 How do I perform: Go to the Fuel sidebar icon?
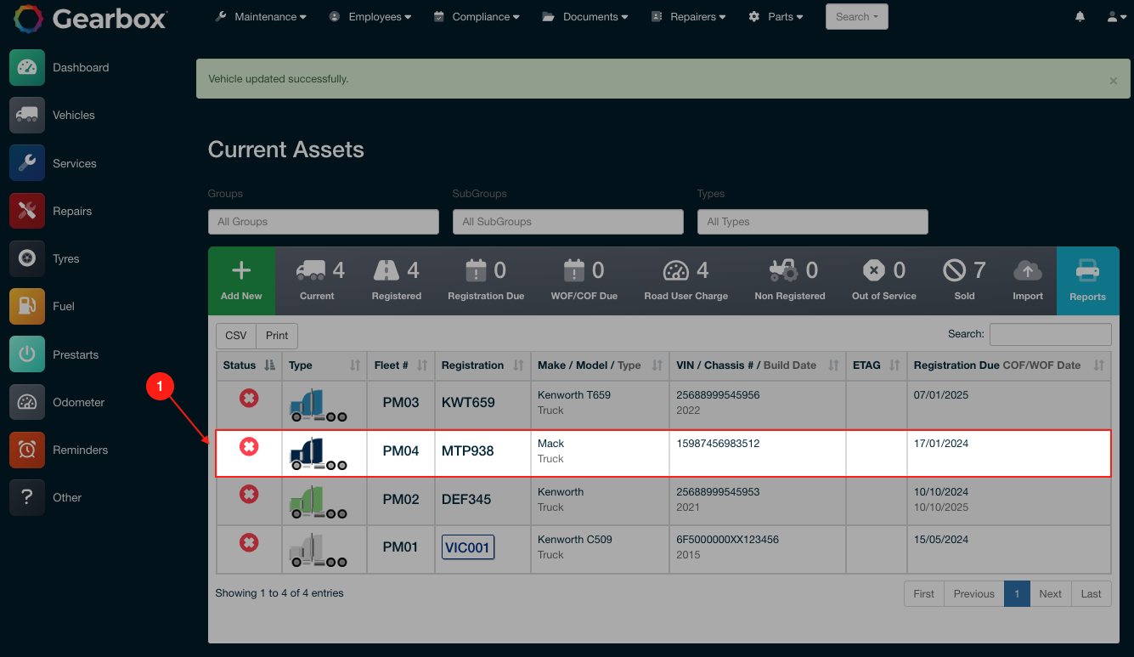pyautogui.click(x=27, y=307)
